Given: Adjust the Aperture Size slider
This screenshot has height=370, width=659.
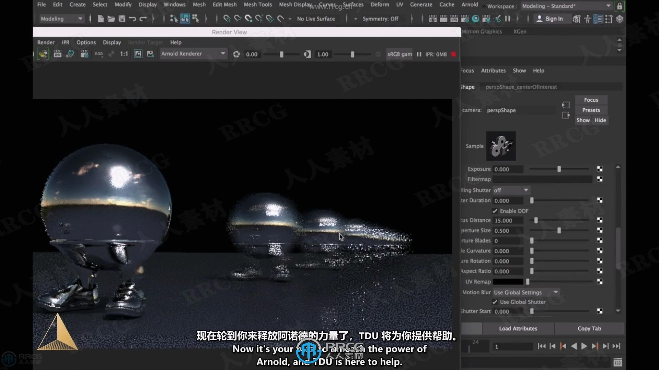Looking at the screenshot, I should (559, 231).
